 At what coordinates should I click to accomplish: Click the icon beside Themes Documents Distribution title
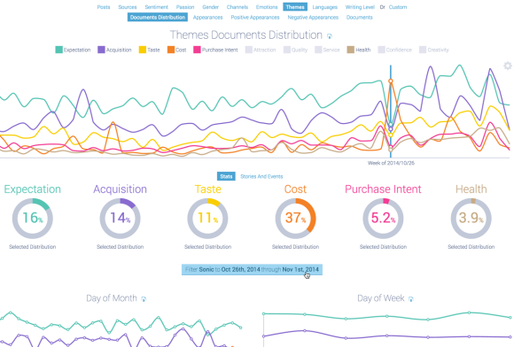click(330, 36)
